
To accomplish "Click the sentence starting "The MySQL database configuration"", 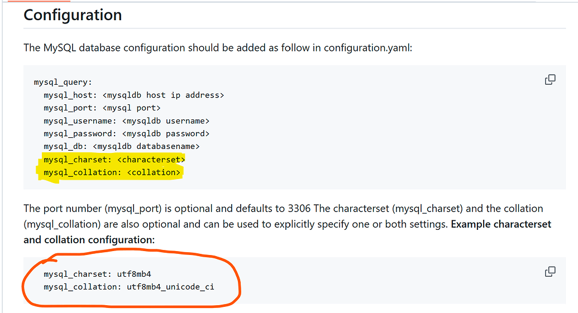I will click(x=218, y=47).
